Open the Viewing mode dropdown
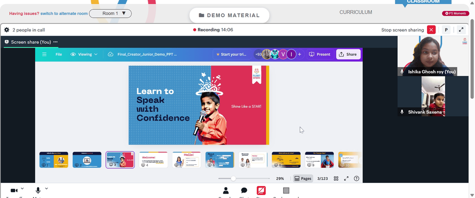Screen dimensions: 475x198 (x=84, y=54)
